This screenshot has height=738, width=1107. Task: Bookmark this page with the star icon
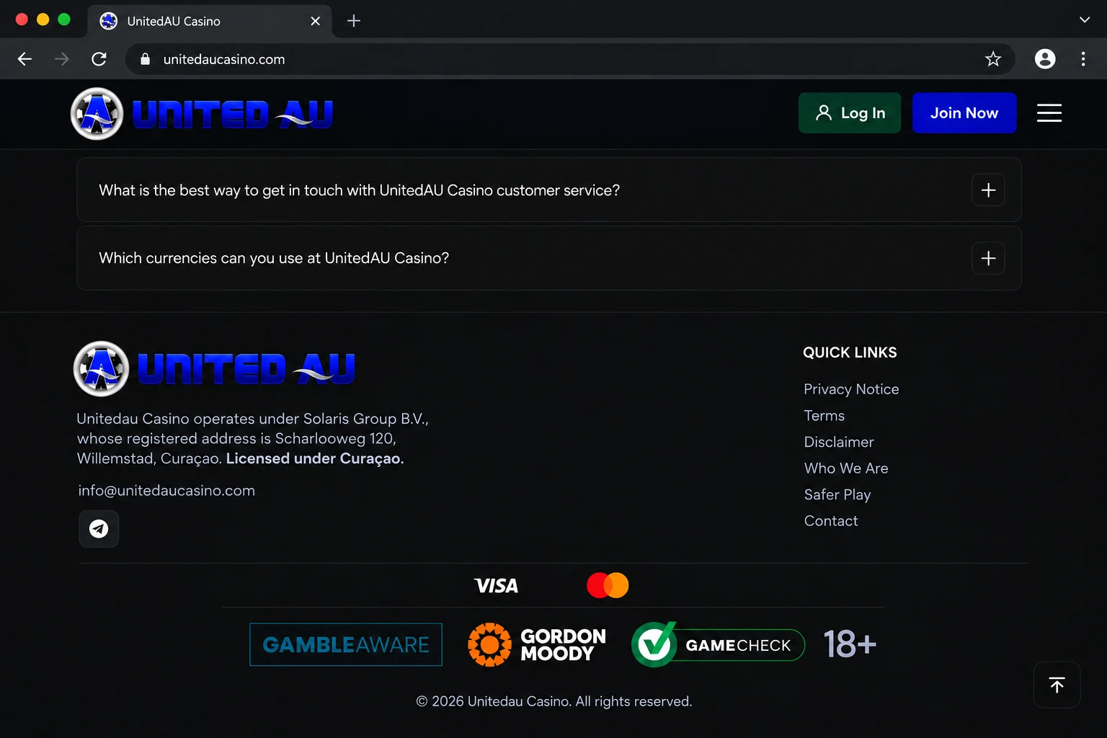[993, 59]
